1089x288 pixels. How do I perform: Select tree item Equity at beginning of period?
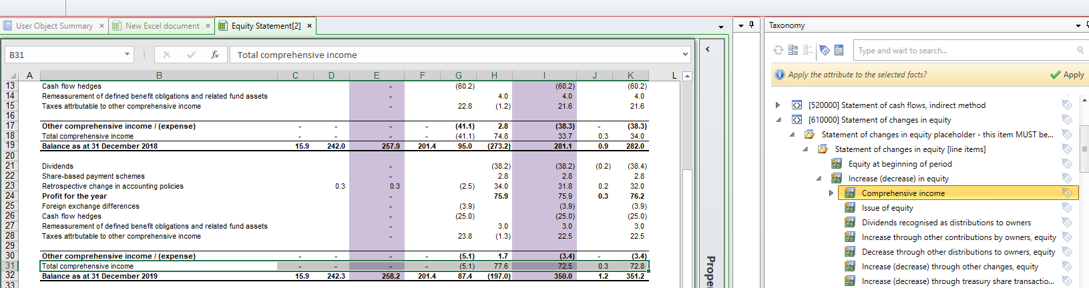coord(900,163)
